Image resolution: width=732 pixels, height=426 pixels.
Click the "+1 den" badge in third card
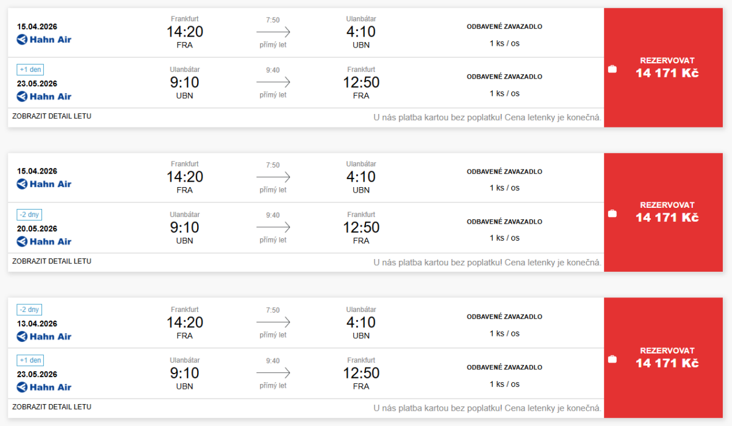(30, 360)
